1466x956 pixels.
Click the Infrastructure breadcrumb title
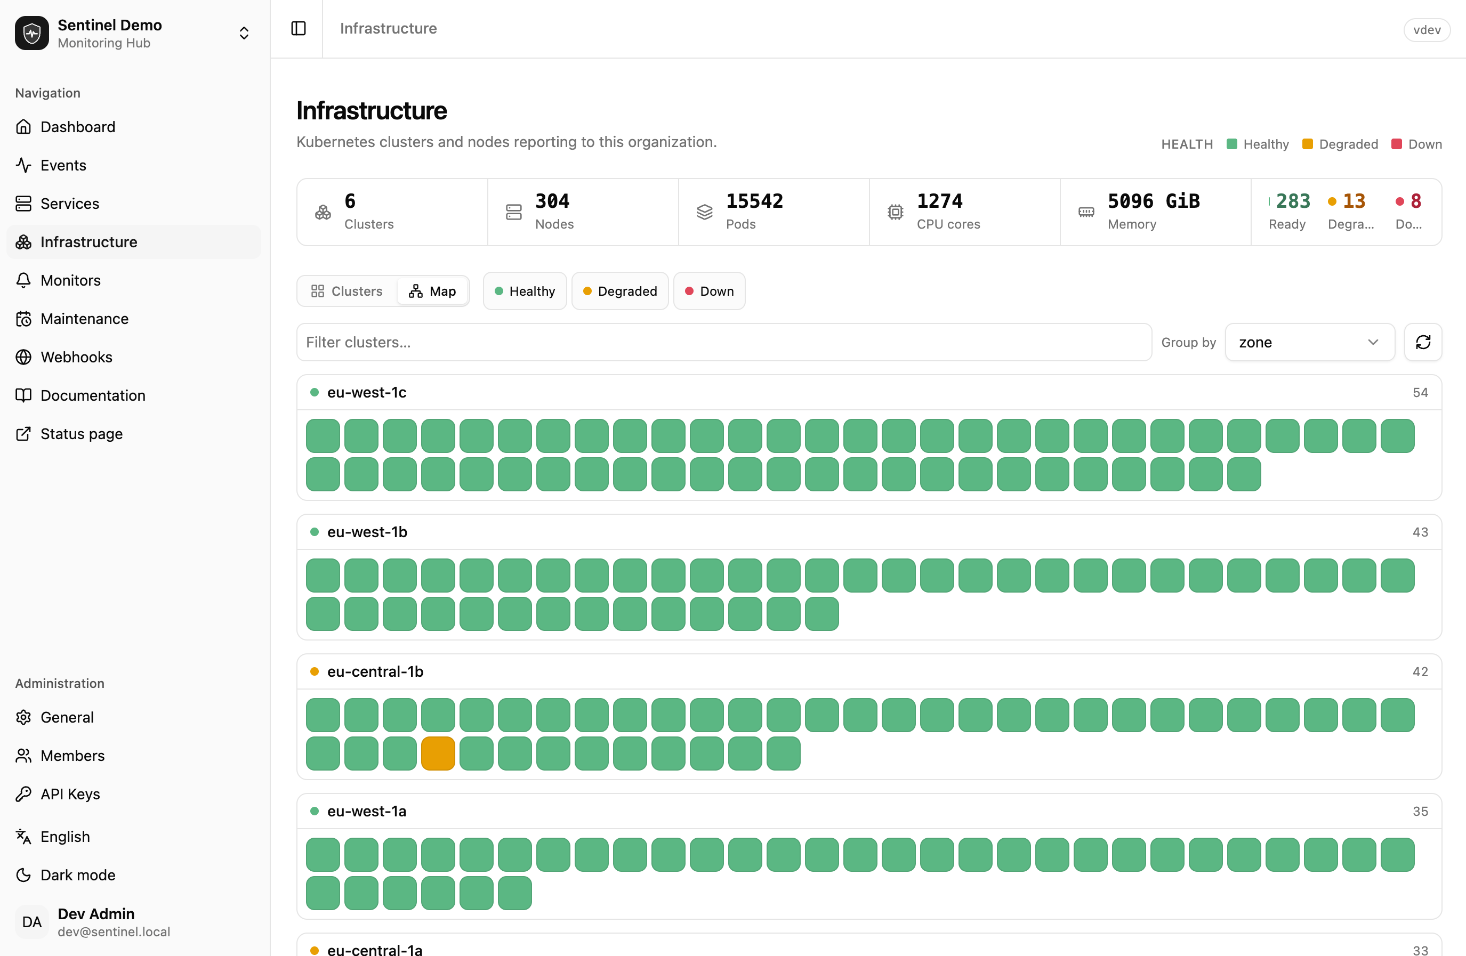(x=388, y=28)
